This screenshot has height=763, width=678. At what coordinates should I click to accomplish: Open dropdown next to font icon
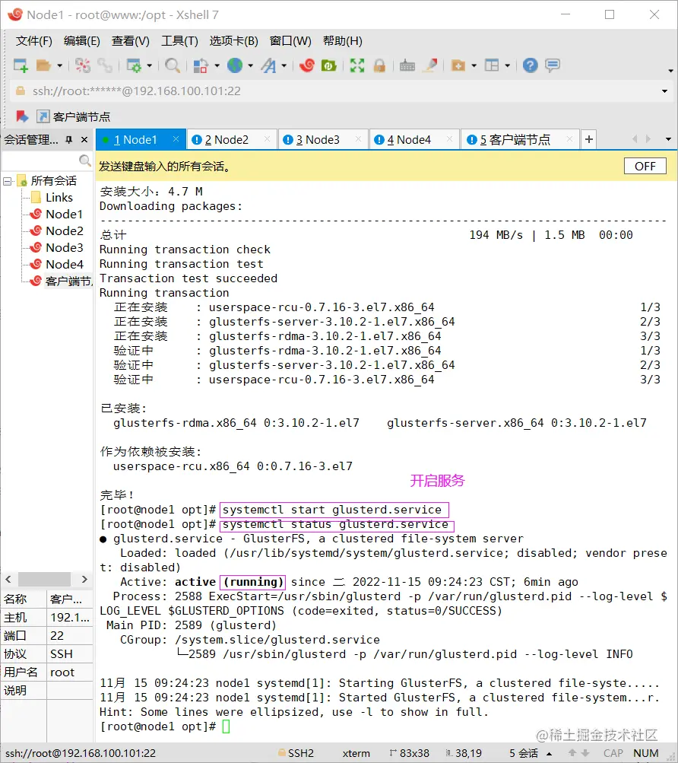(x=284, y=65)
